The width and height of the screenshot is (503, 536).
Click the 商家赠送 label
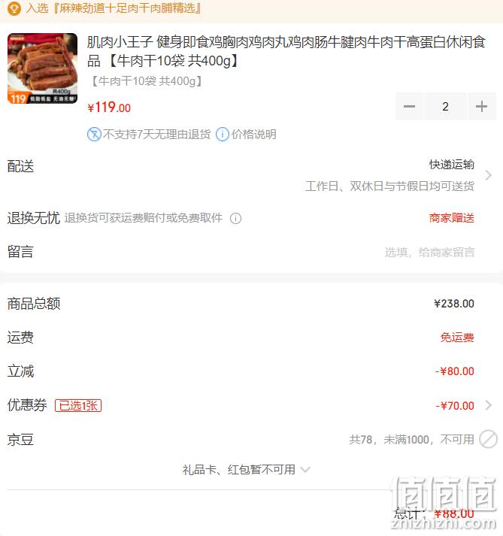pyautogui.click(x=452, y=218)
